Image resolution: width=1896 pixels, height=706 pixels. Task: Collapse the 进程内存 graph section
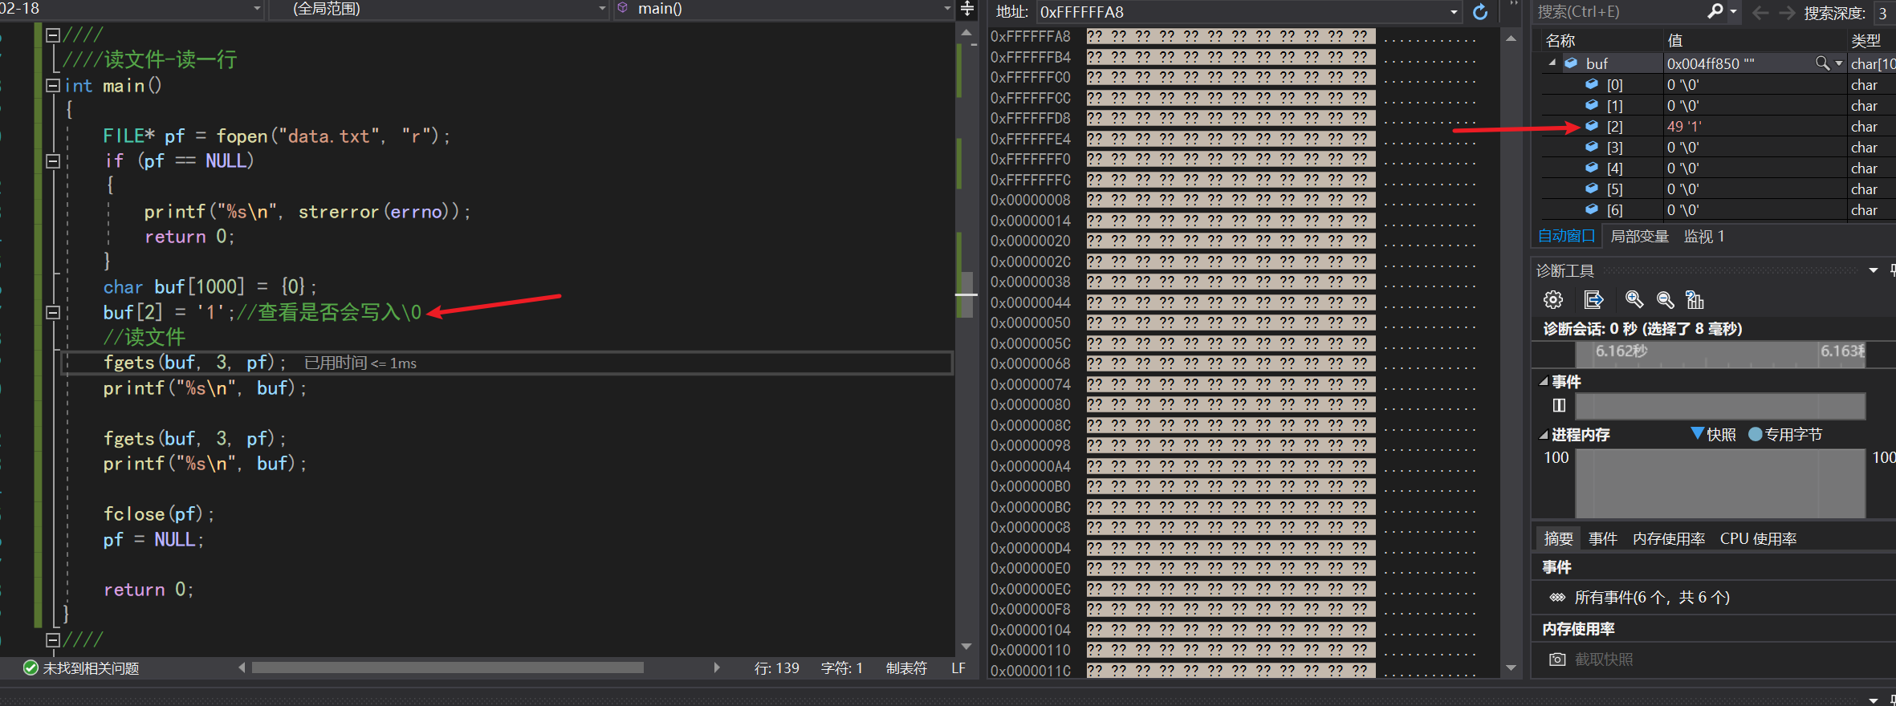1543,435
